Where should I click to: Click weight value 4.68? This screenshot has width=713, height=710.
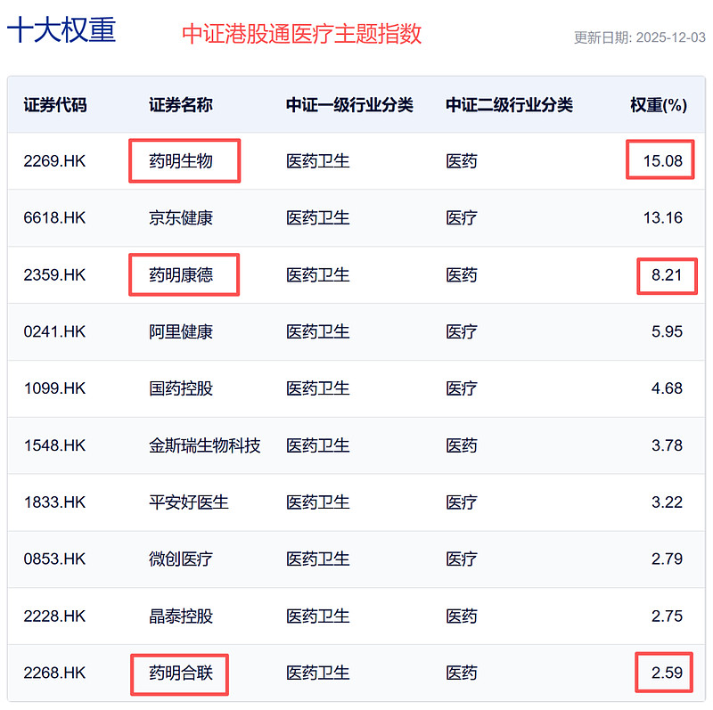pyautogui.click(x=667, y=388)
